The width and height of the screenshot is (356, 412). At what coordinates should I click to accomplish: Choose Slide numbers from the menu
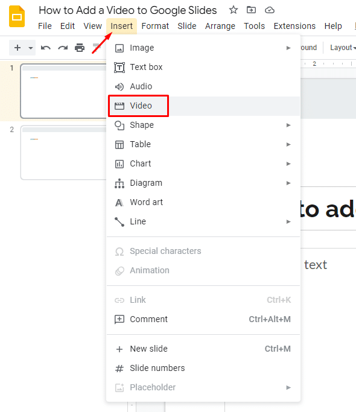point(203,368)
